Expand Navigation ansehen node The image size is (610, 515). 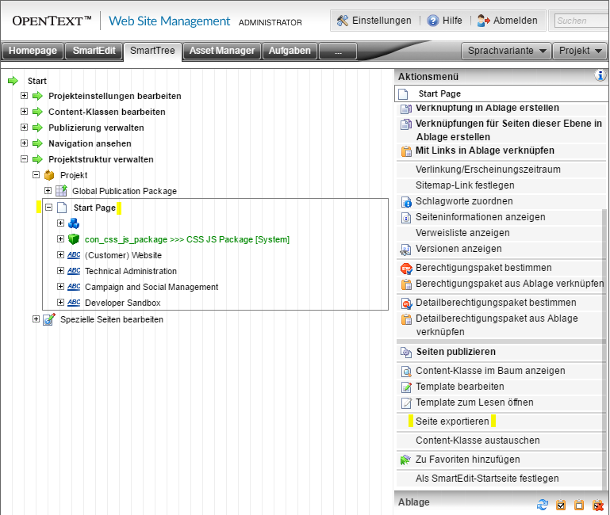click(x=24, y=143)
